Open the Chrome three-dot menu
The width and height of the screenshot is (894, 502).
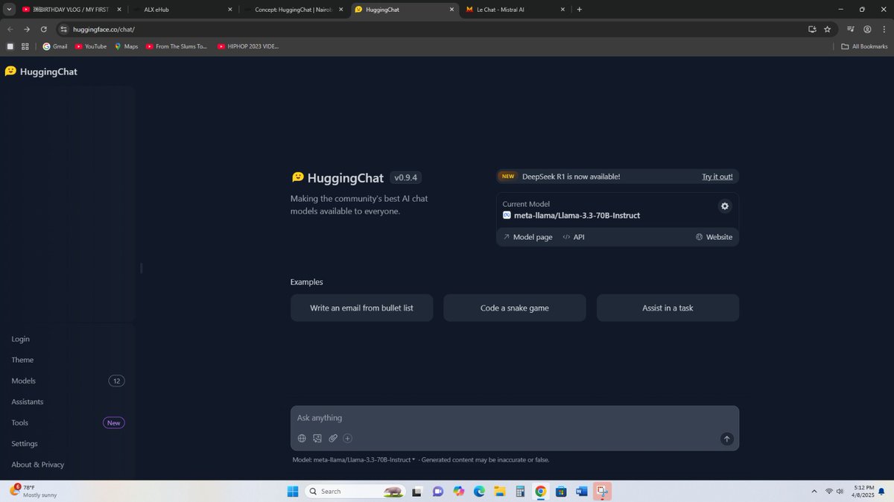pos(884,29)
